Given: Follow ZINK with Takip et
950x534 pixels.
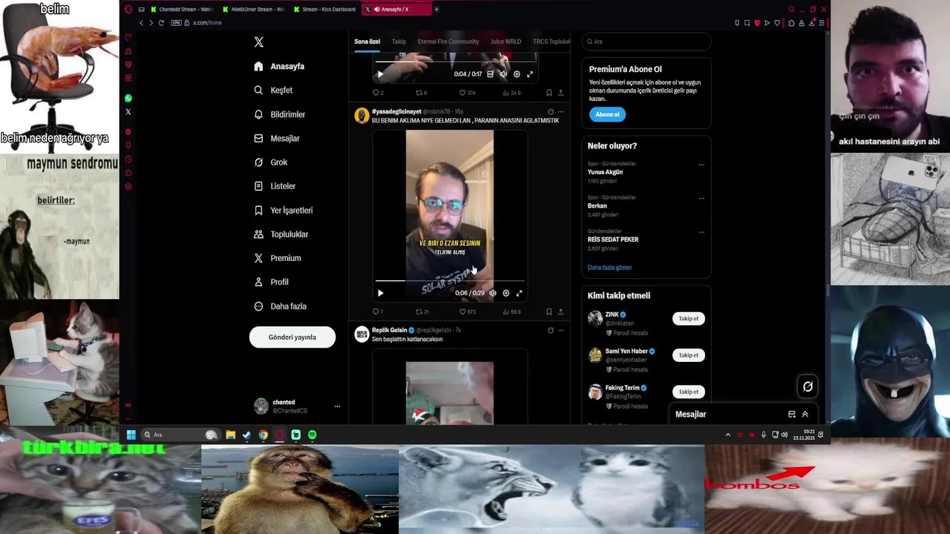Looking at the screenshot, I should [689, 319].
